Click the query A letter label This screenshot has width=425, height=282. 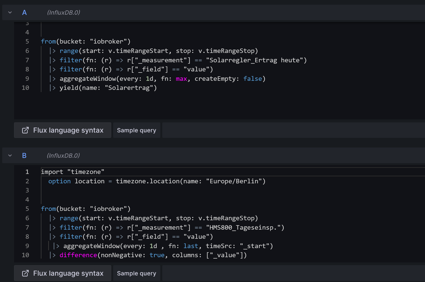[x=24, y=12]
